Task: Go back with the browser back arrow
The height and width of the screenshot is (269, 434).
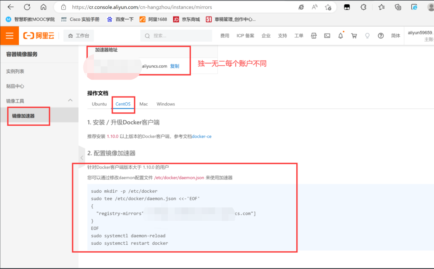Action: pyautogui.click(x=11, y=7)
